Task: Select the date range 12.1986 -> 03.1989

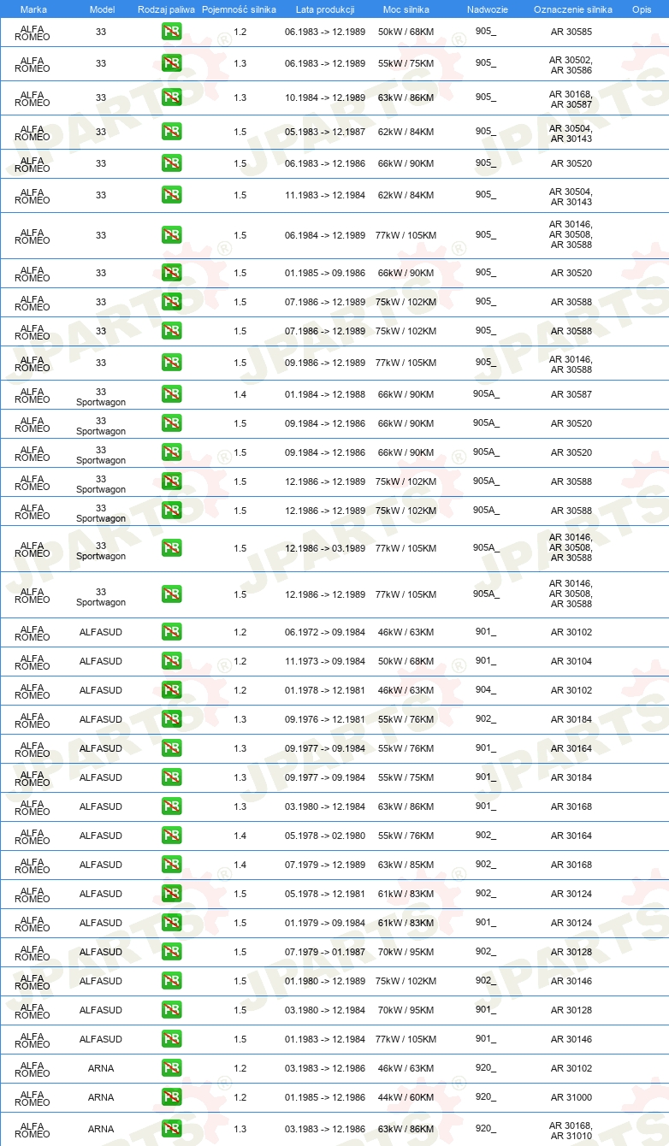Action: [325, 548]
